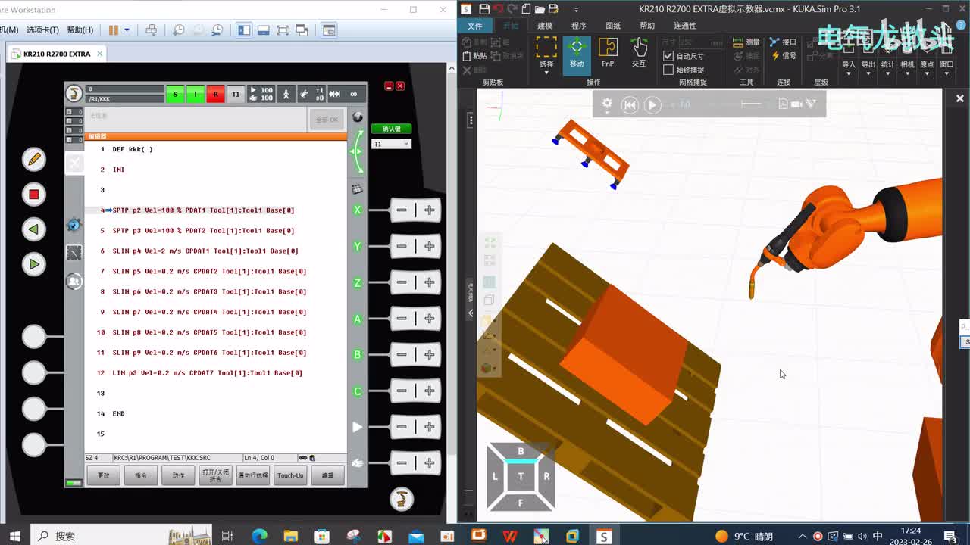The image size is (970, 545).
Task: Jog A axis in the plus direction
Action: (430, 319)
